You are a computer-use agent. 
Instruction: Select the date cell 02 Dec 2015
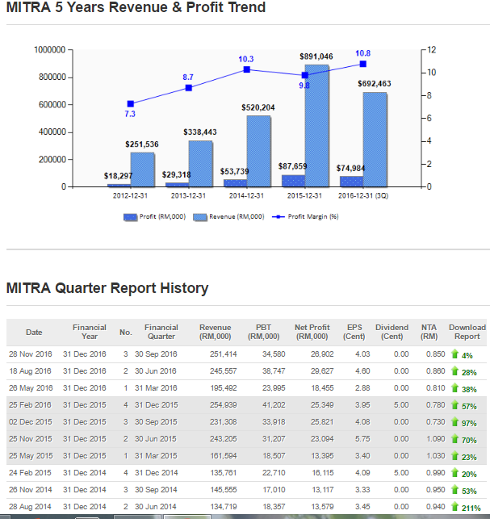coord(31,422)
